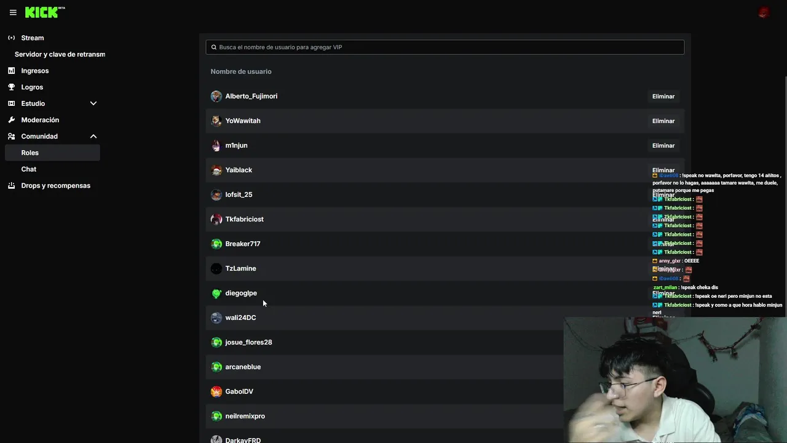Click Eliminar next to YoWawitah

coord(663,121)
